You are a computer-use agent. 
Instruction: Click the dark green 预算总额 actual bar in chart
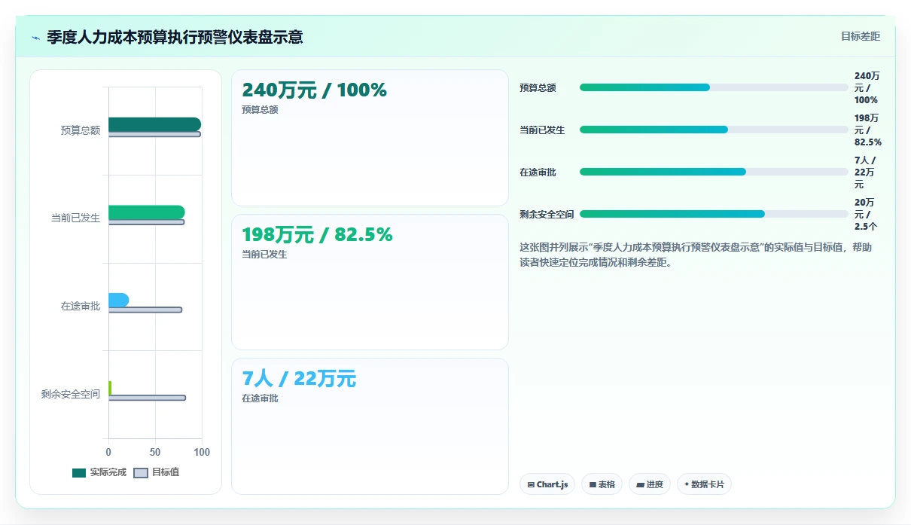coord(154,124)
